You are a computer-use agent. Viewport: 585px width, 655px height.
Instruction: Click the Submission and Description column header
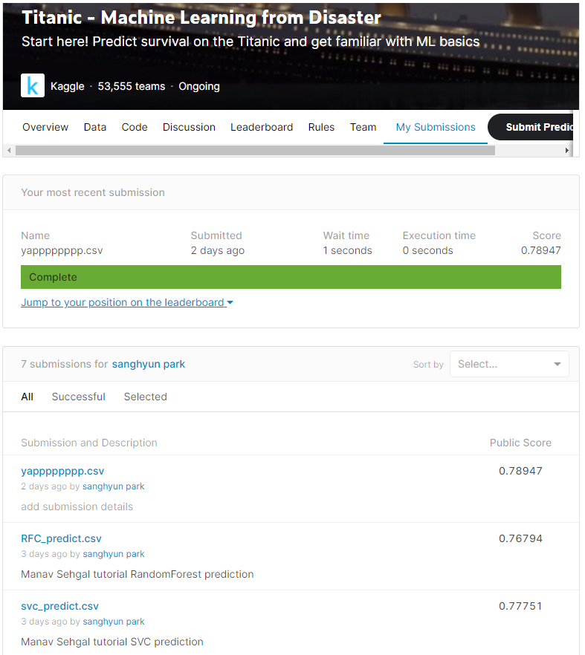pos(89,443)
